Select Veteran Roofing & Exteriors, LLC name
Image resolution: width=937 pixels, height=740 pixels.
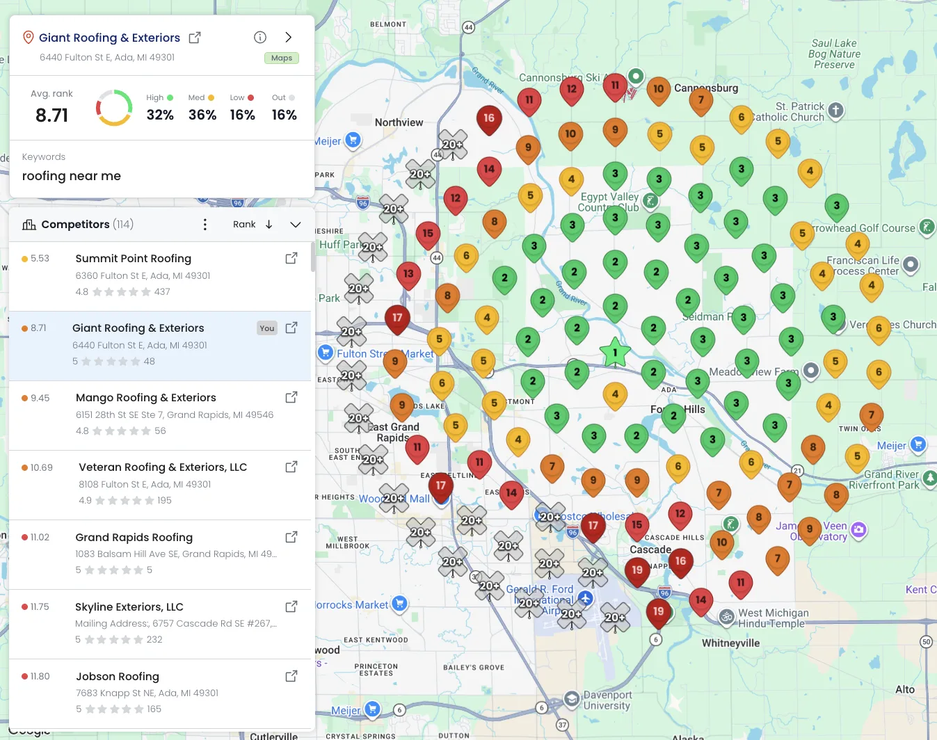pos(163,467)
